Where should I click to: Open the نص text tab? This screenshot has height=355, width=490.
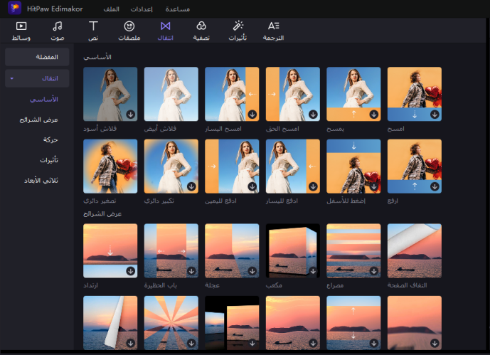coord(93,31)
